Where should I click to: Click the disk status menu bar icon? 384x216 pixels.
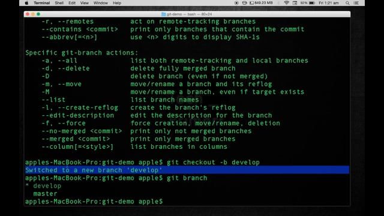click(x=244, y=3)
